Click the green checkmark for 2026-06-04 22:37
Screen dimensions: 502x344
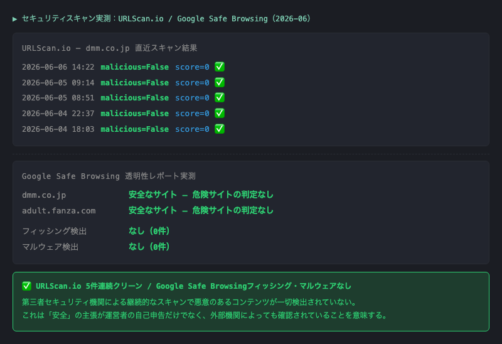220,113
